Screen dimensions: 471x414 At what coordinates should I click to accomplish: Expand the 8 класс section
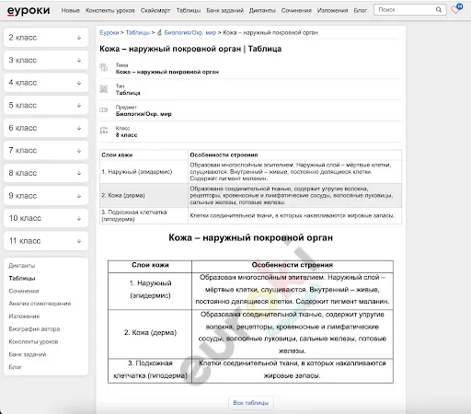pos(46,173)
